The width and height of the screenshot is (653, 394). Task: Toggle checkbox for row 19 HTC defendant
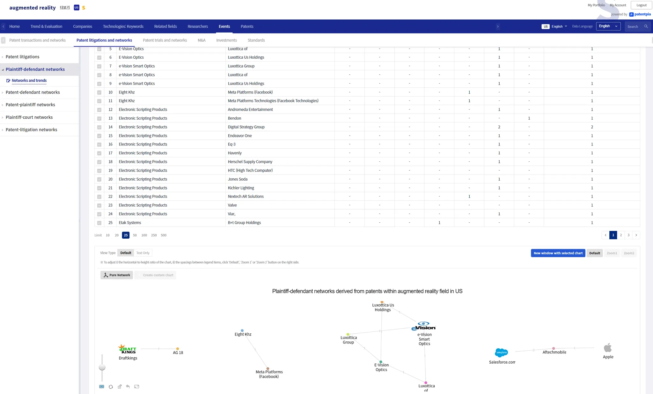99,171
